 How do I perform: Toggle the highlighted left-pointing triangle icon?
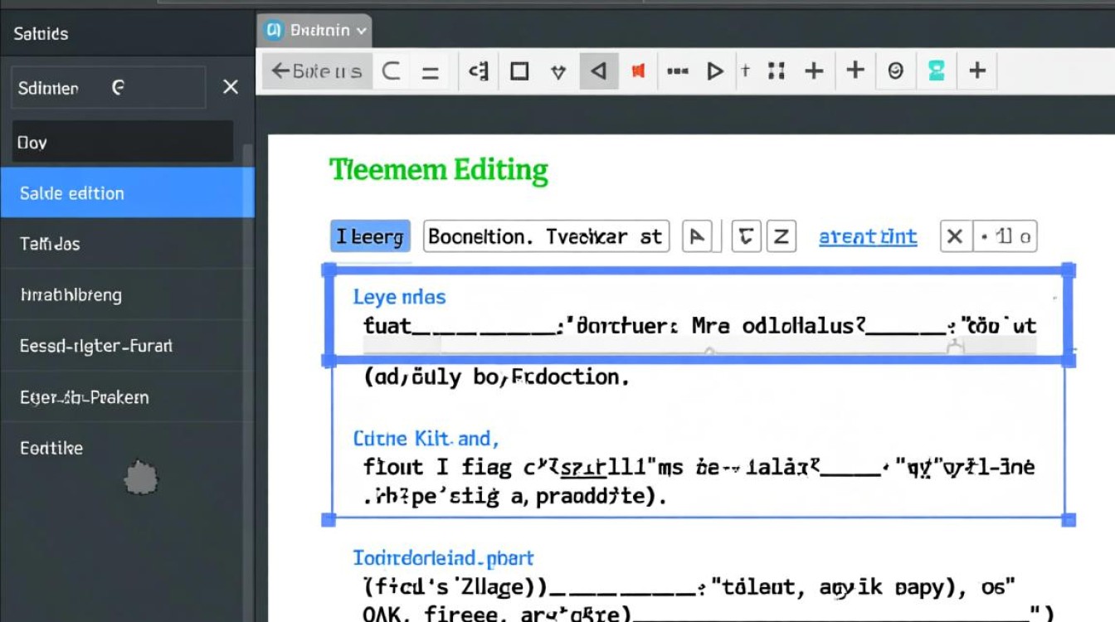pyautogui.click(x=598, y=71)
